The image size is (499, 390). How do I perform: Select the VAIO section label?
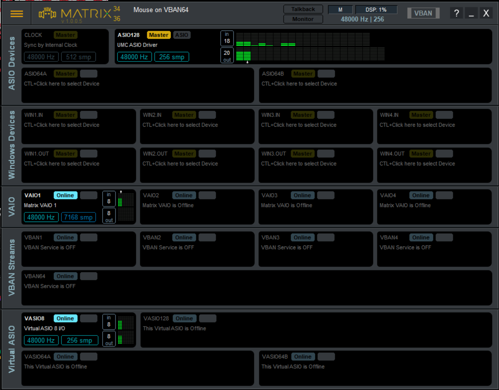coord(12,207)
